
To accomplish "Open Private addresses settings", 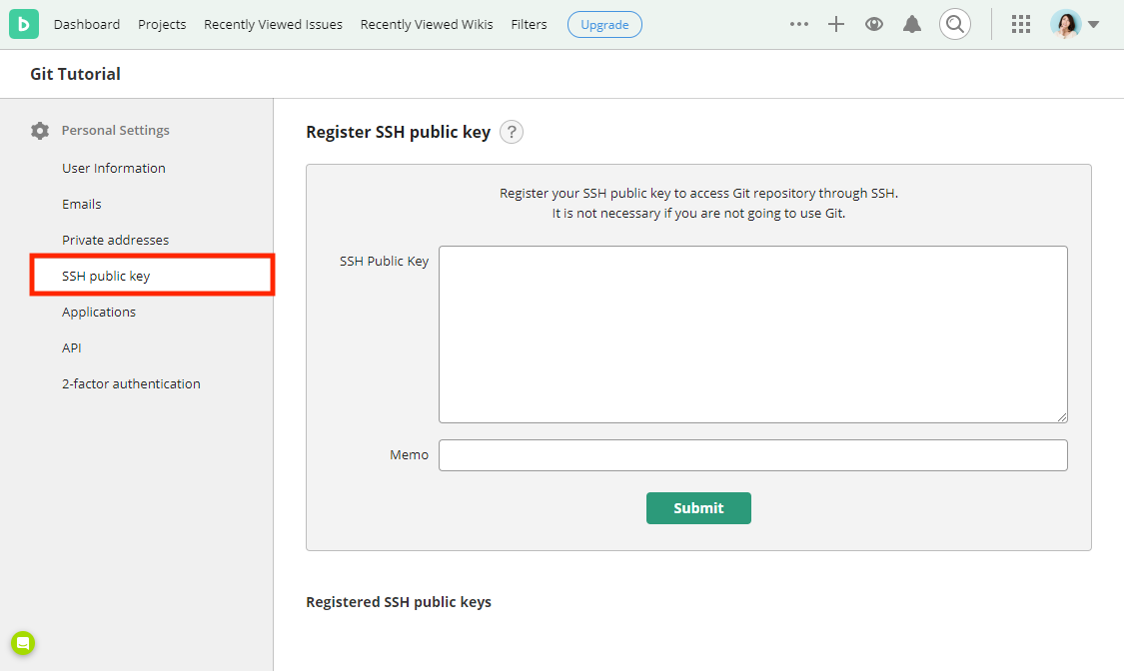I will point(116,240).
